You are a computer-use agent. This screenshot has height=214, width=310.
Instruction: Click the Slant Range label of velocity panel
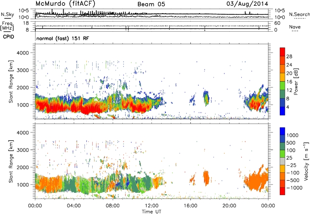coord(10,161)
